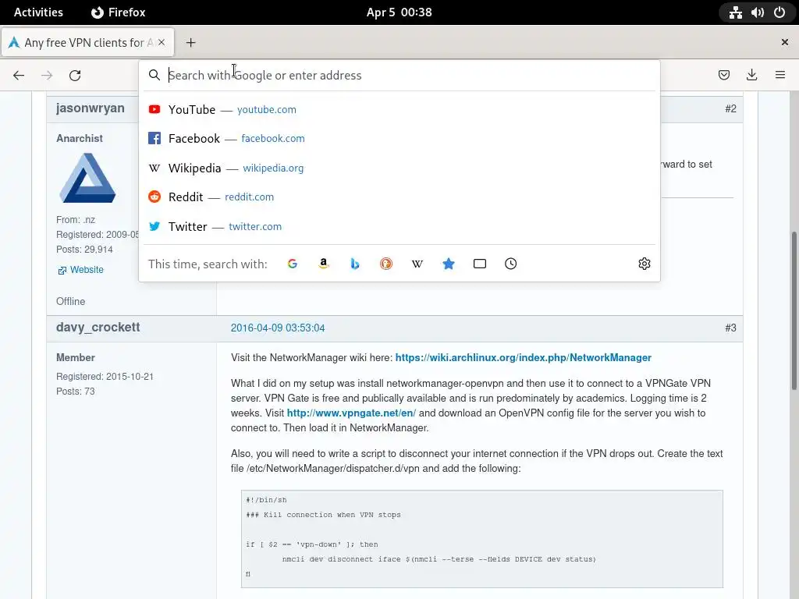Image resolution: width=799 pixels, height=599 pixels.
Task: Search open tabs using the tab icon
Action: pos(480,264)
